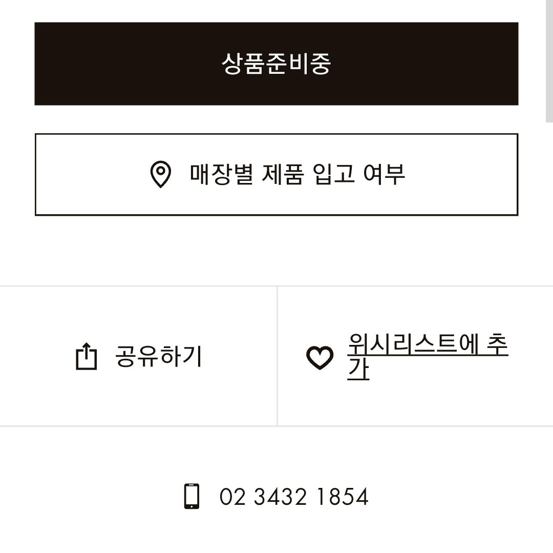Click the digits 1854 in phone number
The height and width of the screenshot is (553, 553).
343,497
